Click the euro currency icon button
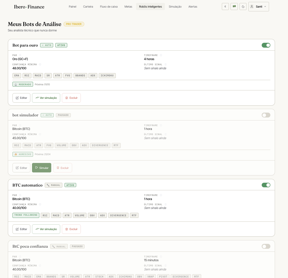The image size is (288, 278). point(225,6)
